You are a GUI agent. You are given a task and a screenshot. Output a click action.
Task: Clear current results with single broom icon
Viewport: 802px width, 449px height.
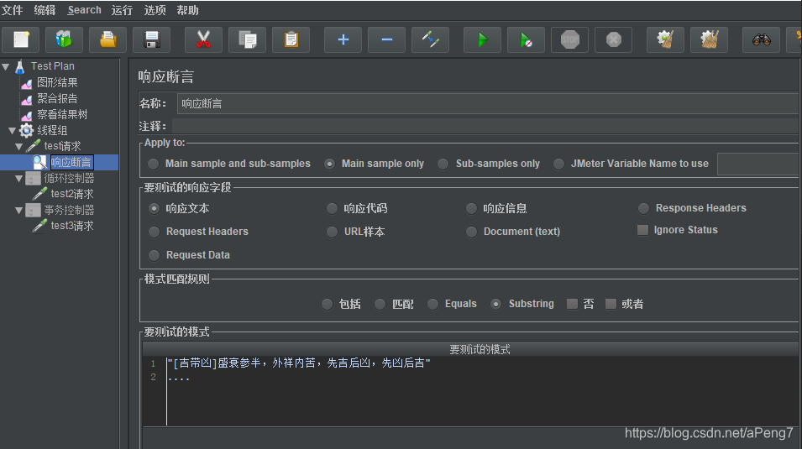(x=665, y=39)
